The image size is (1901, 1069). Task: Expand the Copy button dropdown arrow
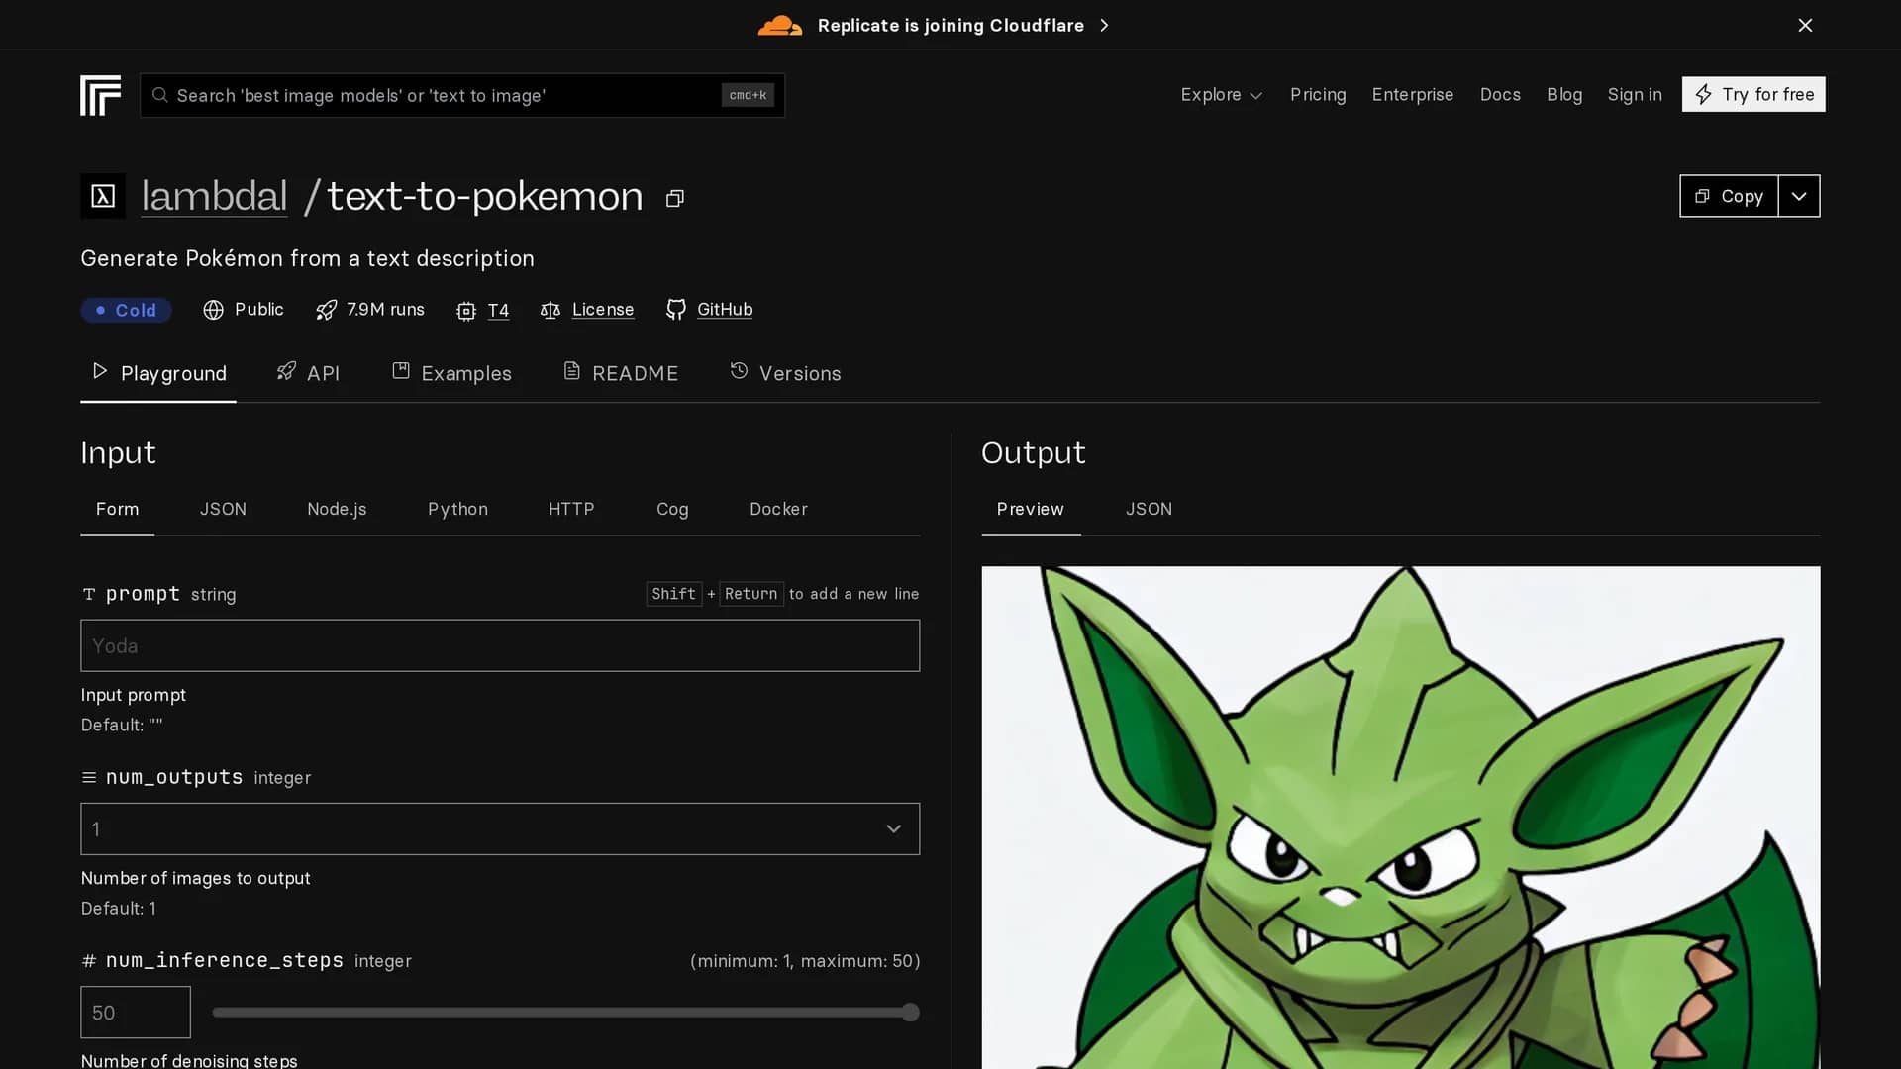click(x=1799, y=196)
